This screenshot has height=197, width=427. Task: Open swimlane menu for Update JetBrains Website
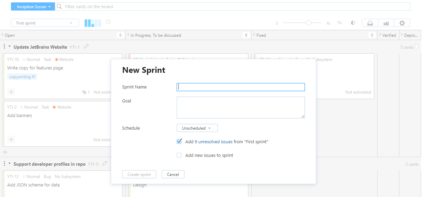4,47
